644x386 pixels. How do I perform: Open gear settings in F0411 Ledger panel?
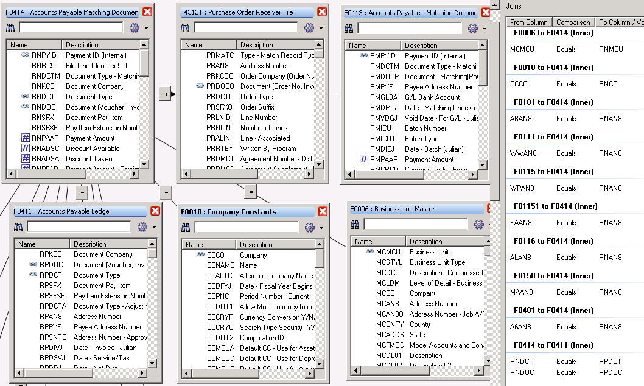pyautogui.click(x=142, y=227)
